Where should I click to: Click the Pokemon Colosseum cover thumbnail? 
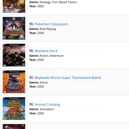tap(14, 28)
